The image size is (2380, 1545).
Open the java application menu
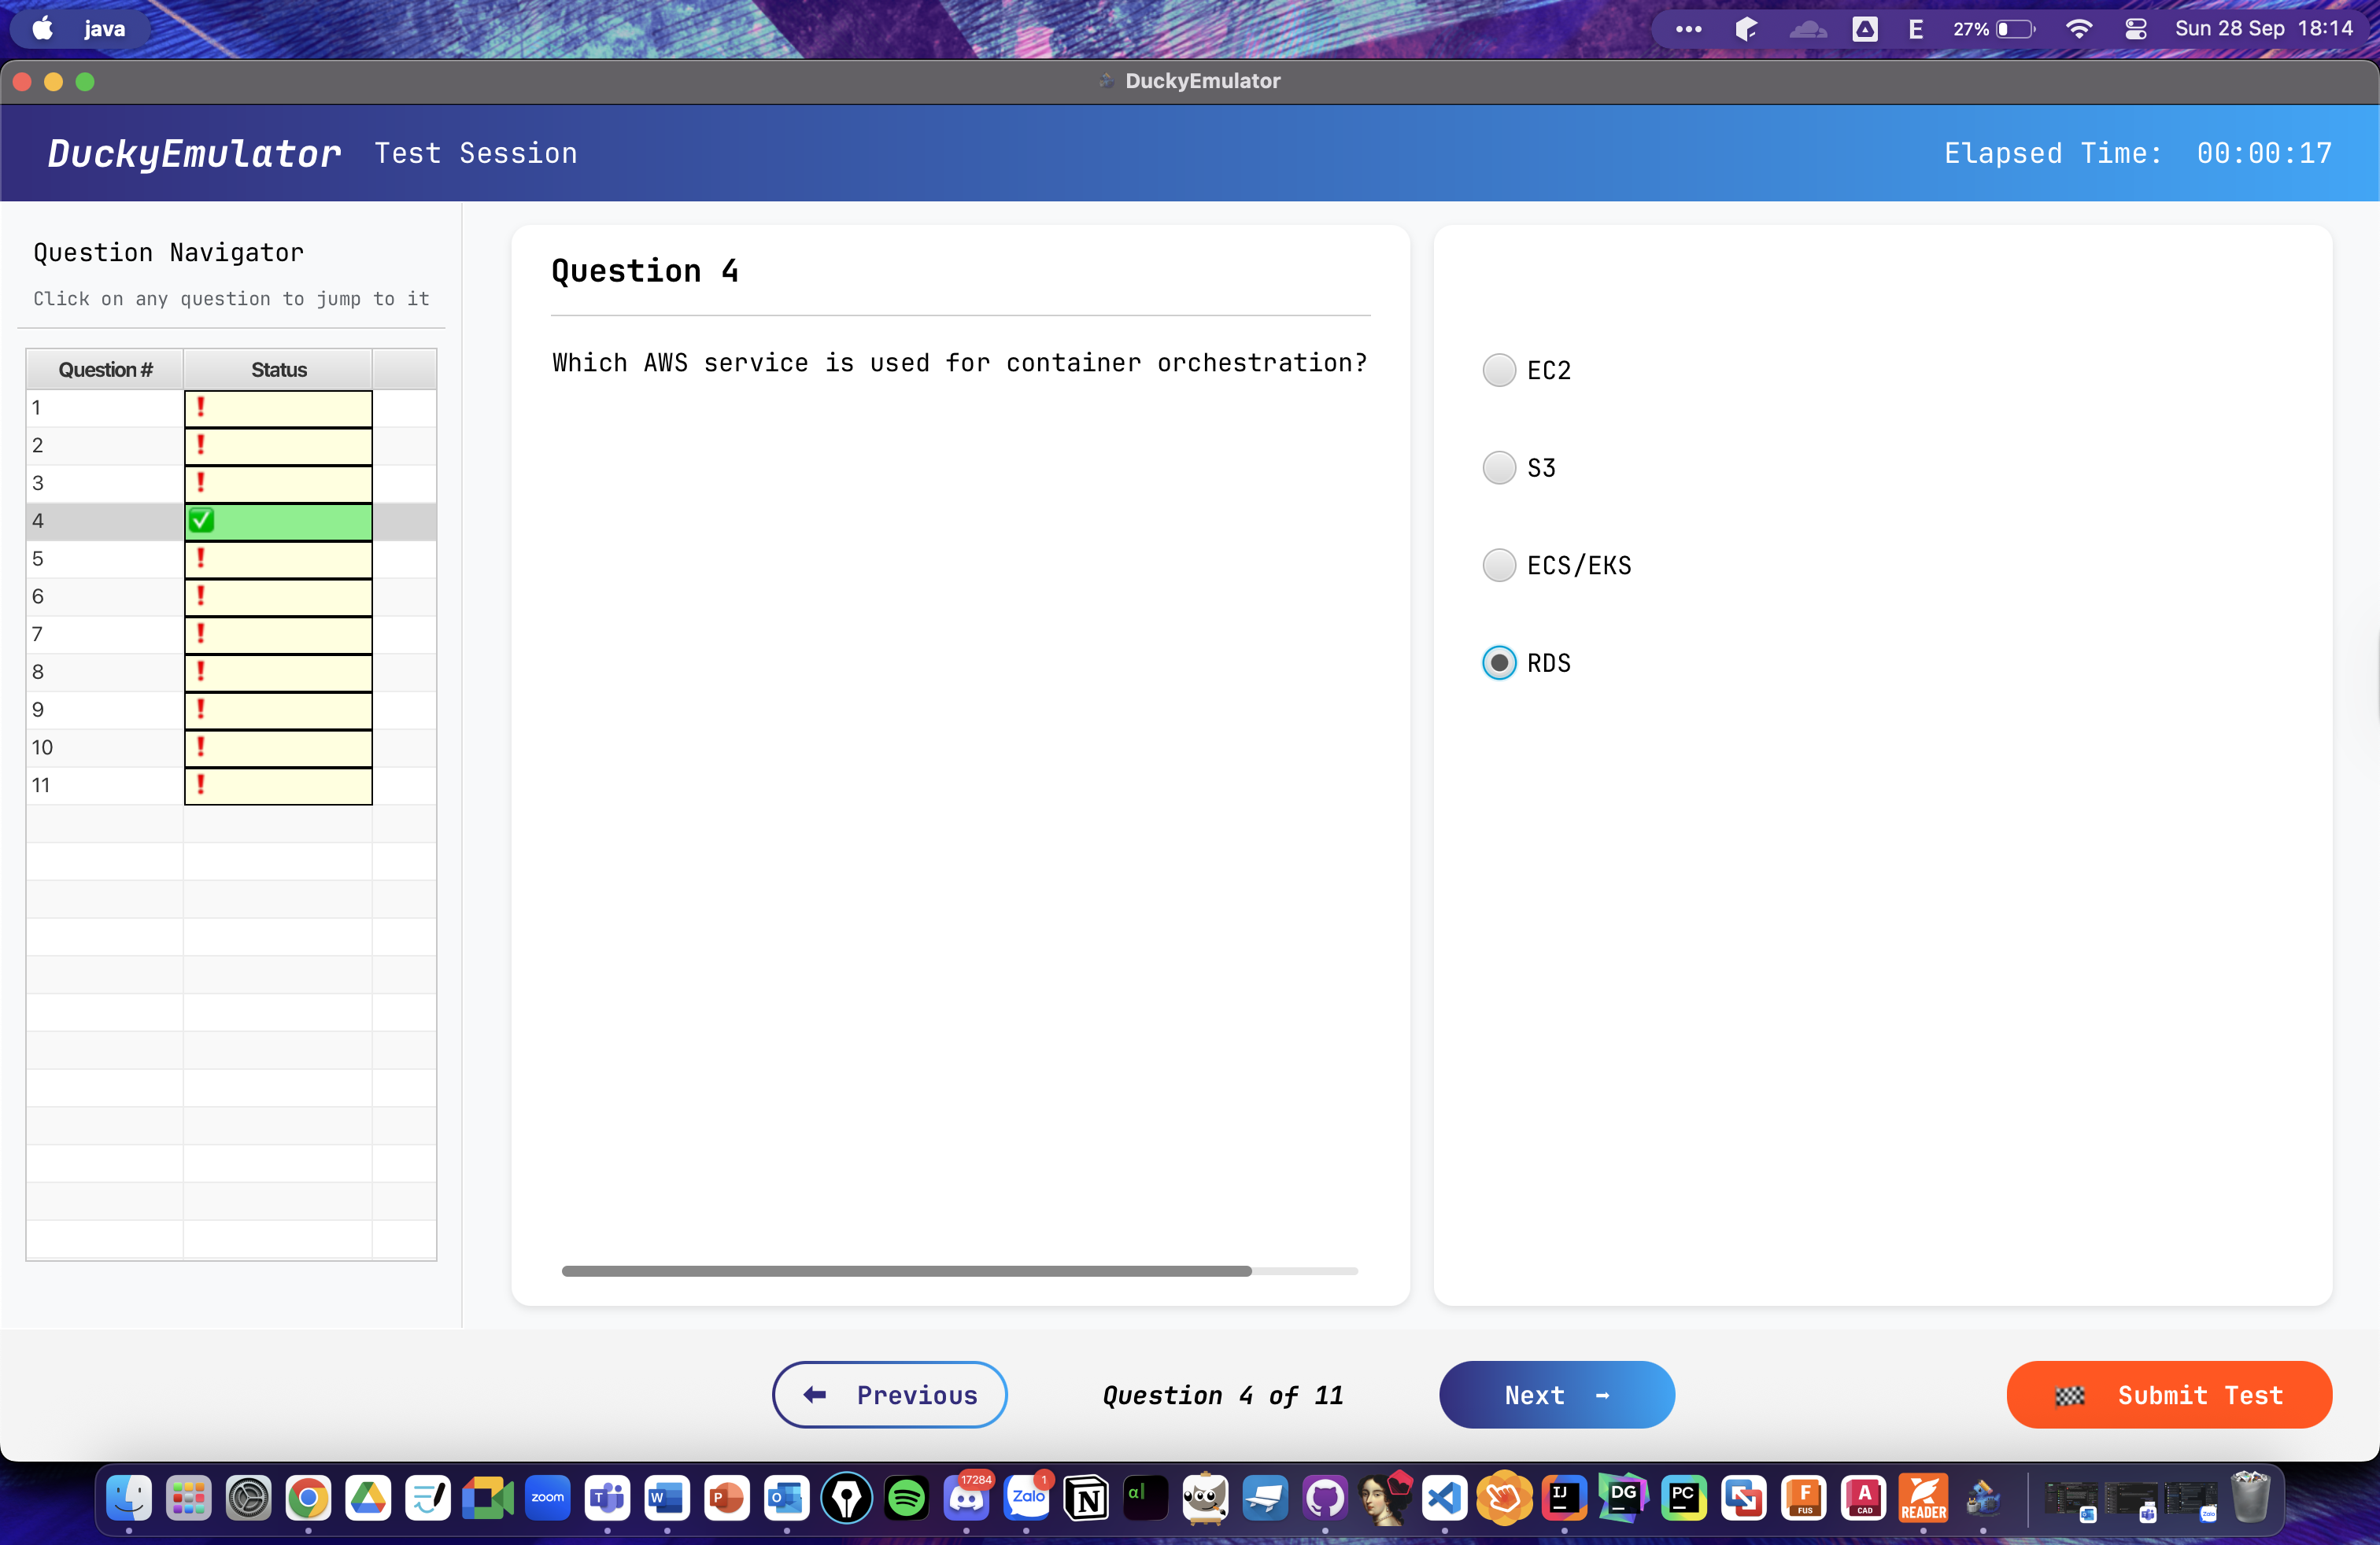point(104,29)
